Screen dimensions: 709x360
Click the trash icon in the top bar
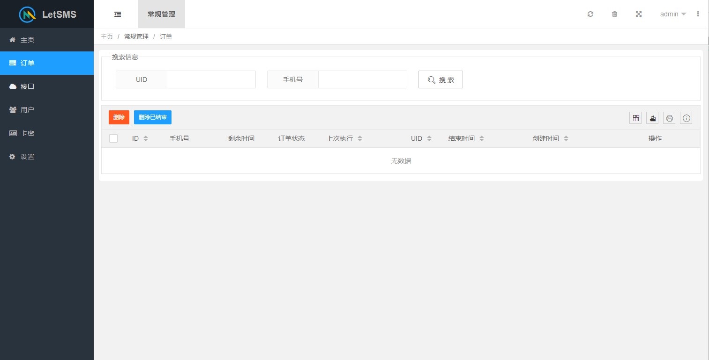[x=614, y=14]
